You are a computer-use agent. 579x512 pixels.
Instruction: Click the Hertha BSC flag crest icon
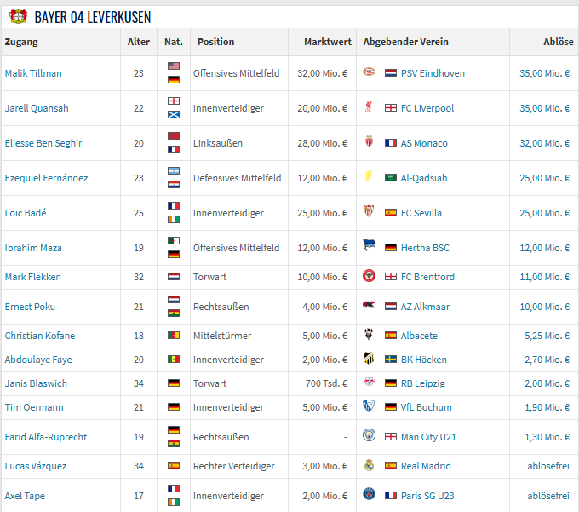tap(369, 245)
